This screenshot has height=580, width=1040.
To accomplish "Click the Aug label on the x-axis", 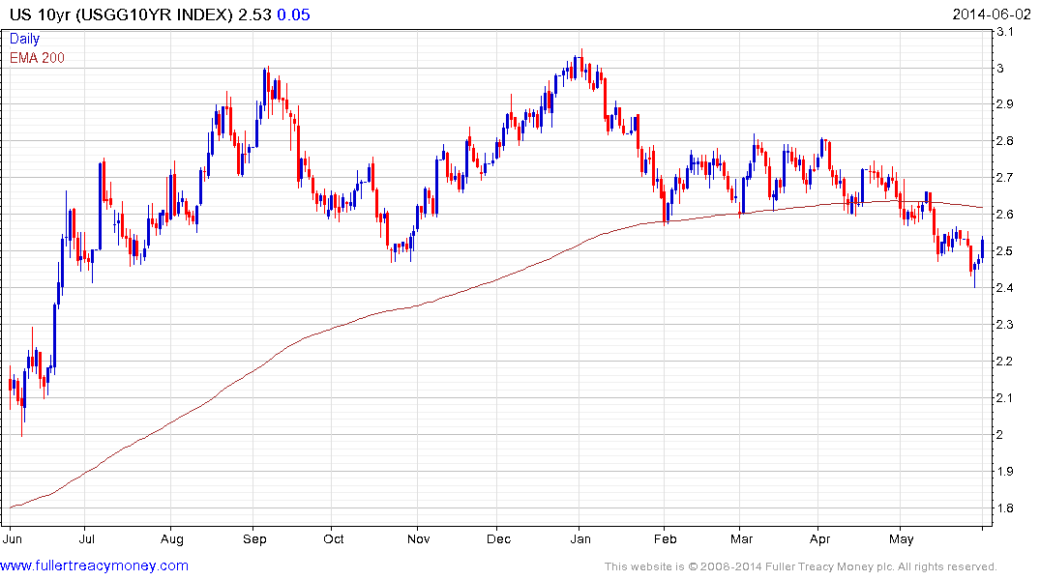I will click(x=172, y=538).
